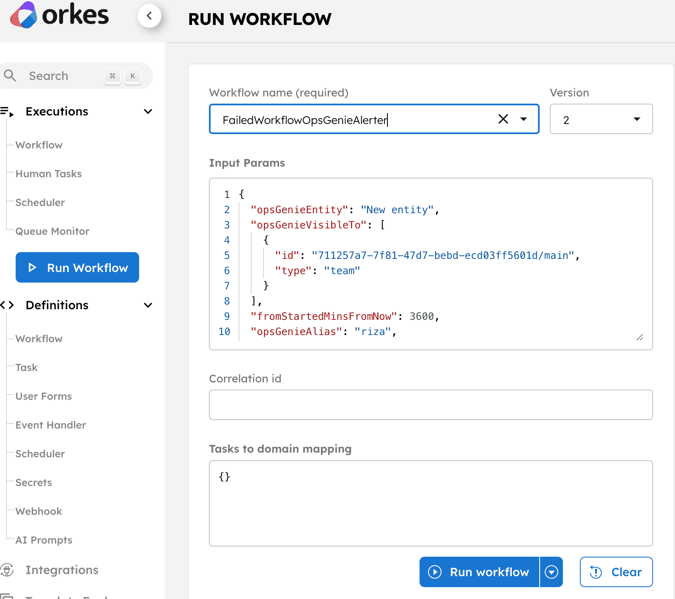The width and height of the screenshot is (675, 599).
Task: Clear workflow name with X icon
Action: [503, 119]
